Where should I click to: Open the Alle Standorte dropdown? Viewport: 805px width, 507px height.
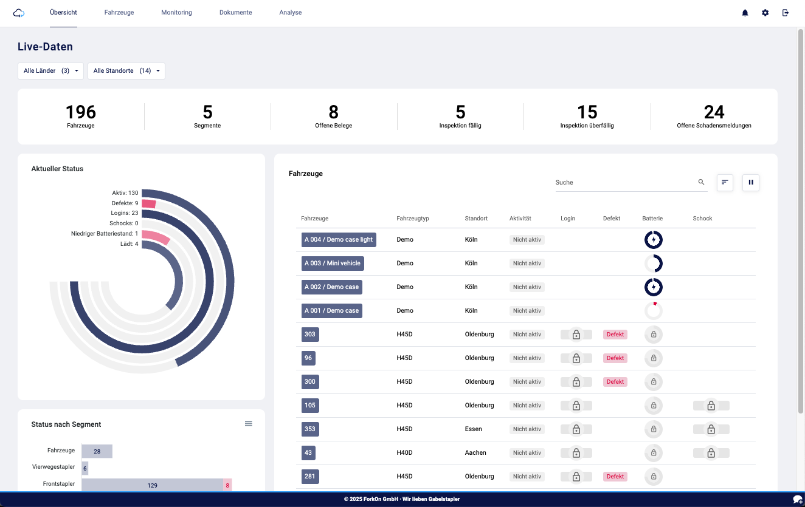coord(126,71)
